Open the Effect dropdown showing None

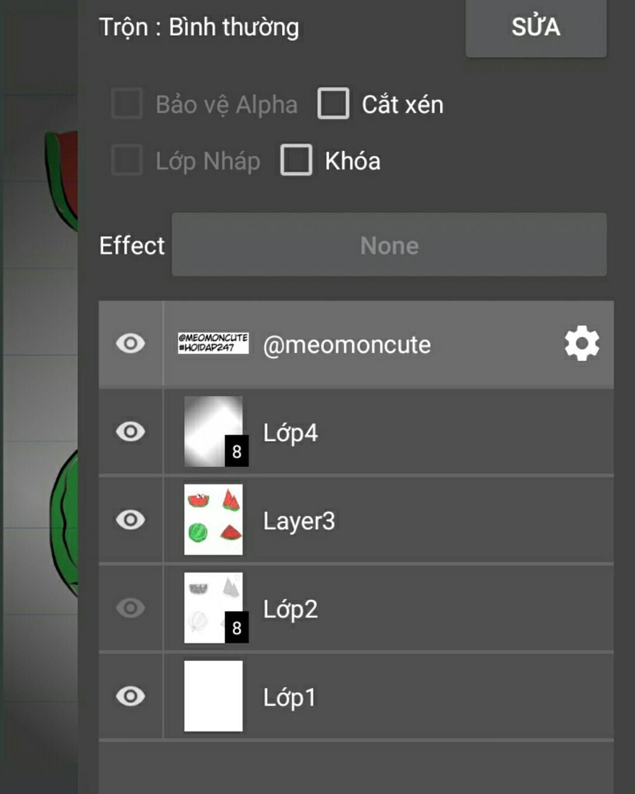pyautogui.click(x=389, y=245)
